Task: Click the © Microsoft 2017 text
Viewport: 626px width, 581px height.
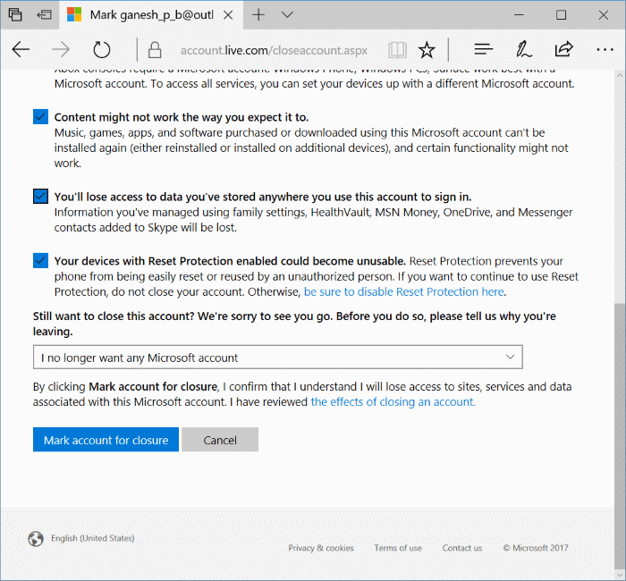Action: coord(536,548)
